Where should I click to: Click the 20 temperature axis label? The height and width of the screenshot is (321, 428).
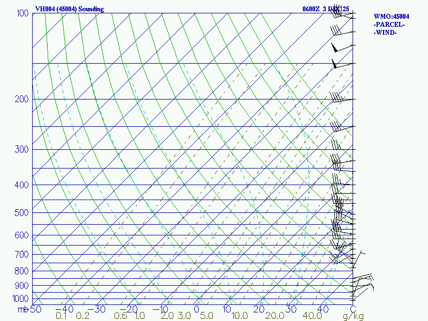pyautogui.click(x=259, y=309)
